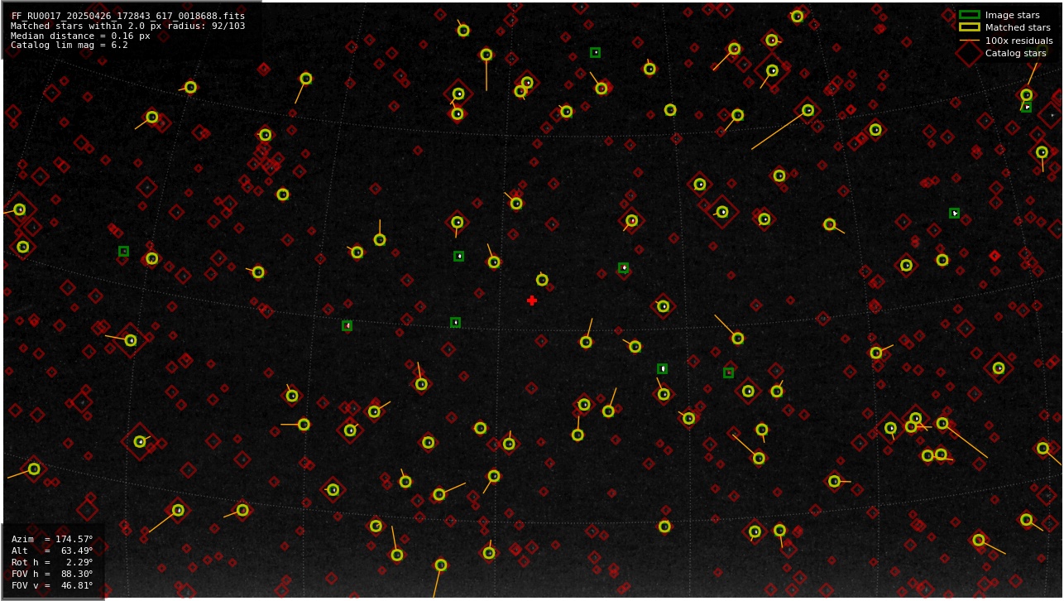Click the 'FOV h = 88.30°' value
The image size is (1064, 601).
[x=52, y=574]
